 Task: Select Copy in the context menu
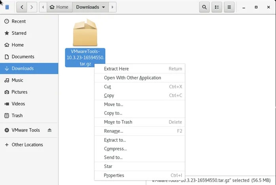(140, 95)
